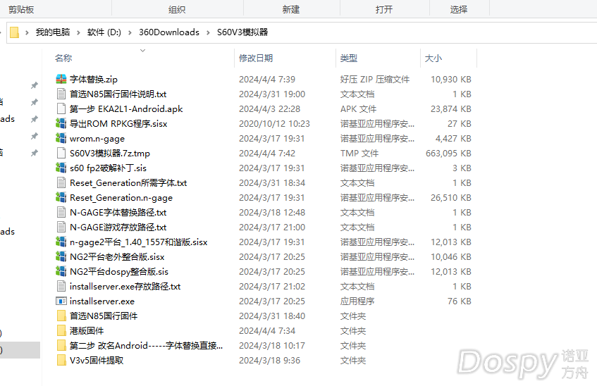597x386 pixels.
Task: Click the 港版固件 folder icon
Action: coord(61,330)
